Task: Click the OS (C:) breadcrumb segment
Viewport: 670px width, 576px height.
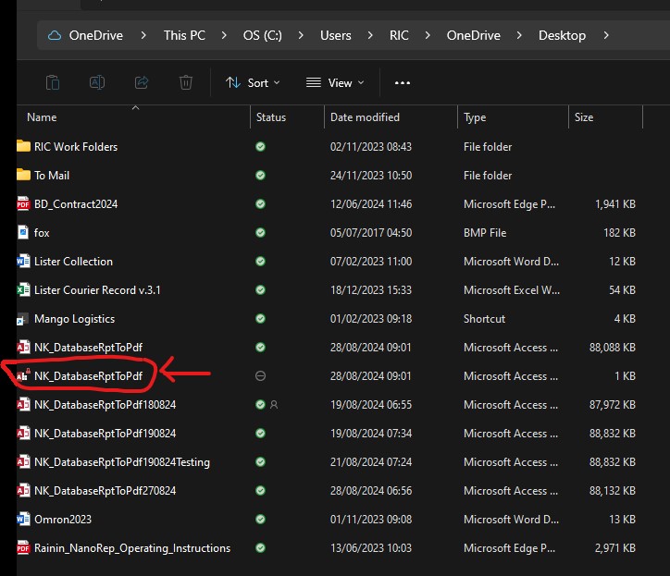Action: tap(264, 35)
